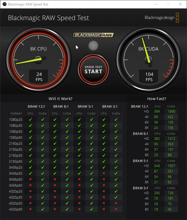Click 1080p30 BRAW 5:1 CUDA checkmark
The height and width of the screenshot is (220, 187).
point(92,126)
